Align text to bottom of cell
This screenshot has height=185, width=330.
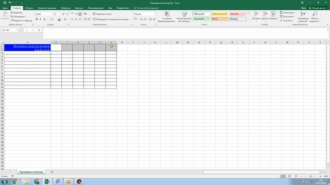80,14
